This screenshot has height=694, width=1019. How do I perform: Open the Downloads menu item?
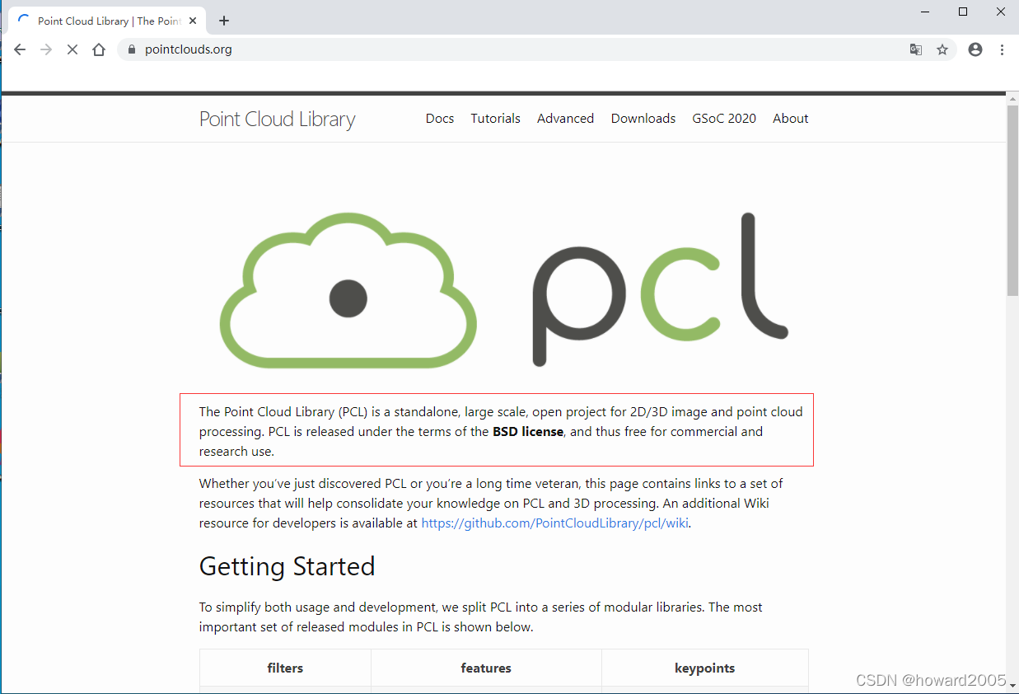[643, 119]
